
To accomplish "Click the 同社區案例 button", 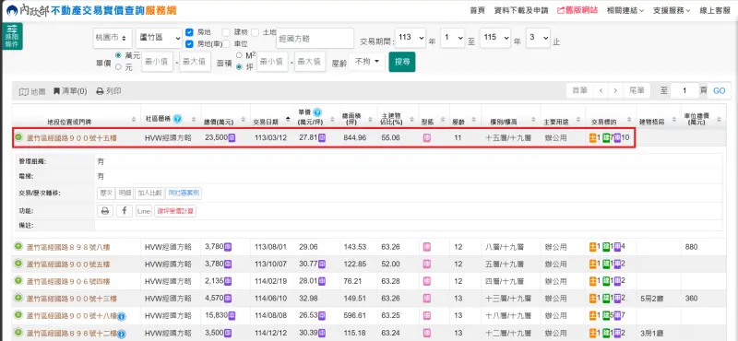I will coord(183,193).
